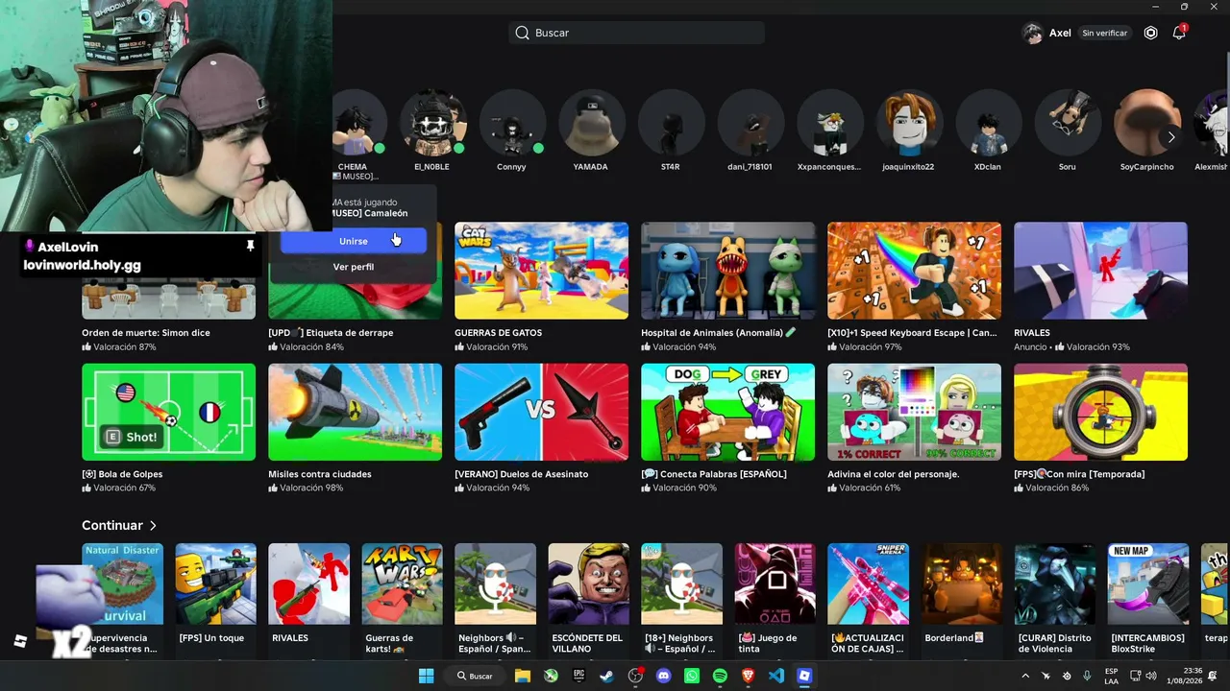Viewport: 1230px width, 691px height.
Task: Switch to Roblox in the taskbar
Action: coord(804,676)
